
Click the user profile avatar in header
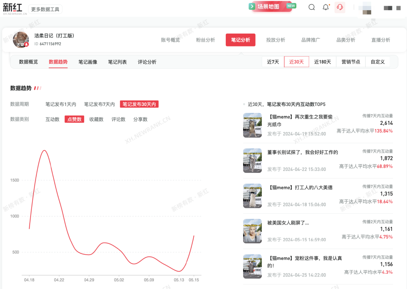click(x=366, y=8)
